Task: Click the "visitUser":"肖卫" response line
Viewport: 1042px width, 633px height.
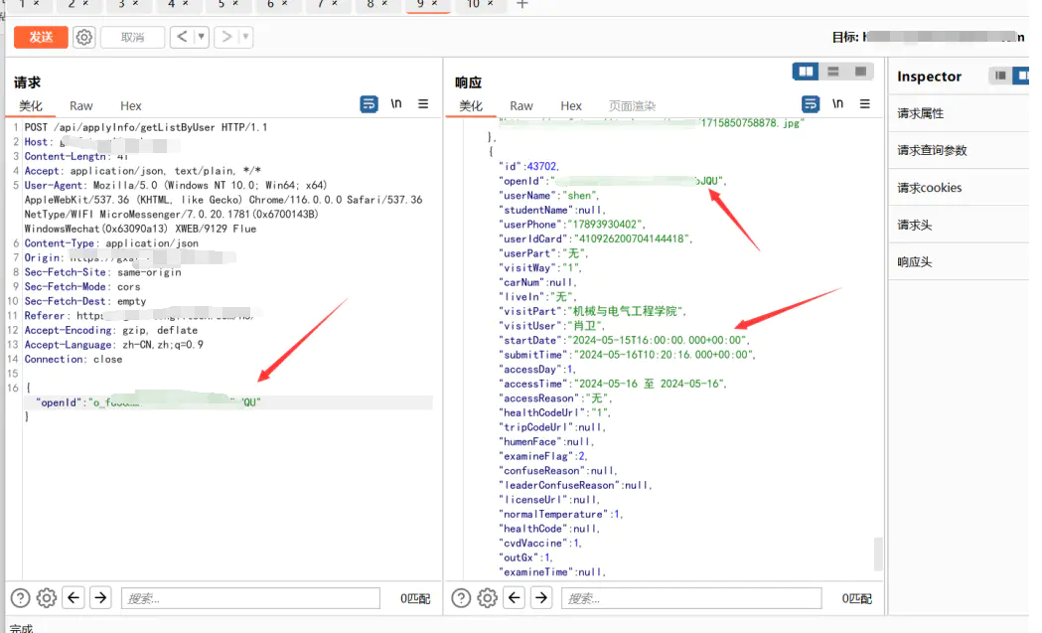Action: click(x=551, y=326)
